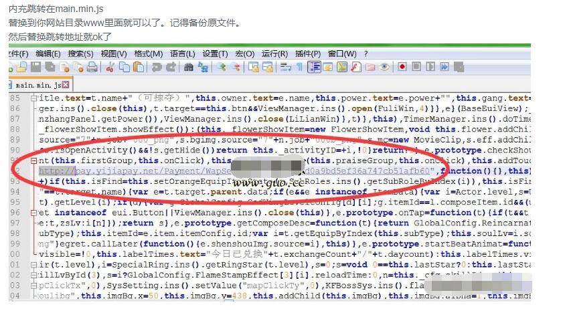Open the 语言(L) language menu

182,53
